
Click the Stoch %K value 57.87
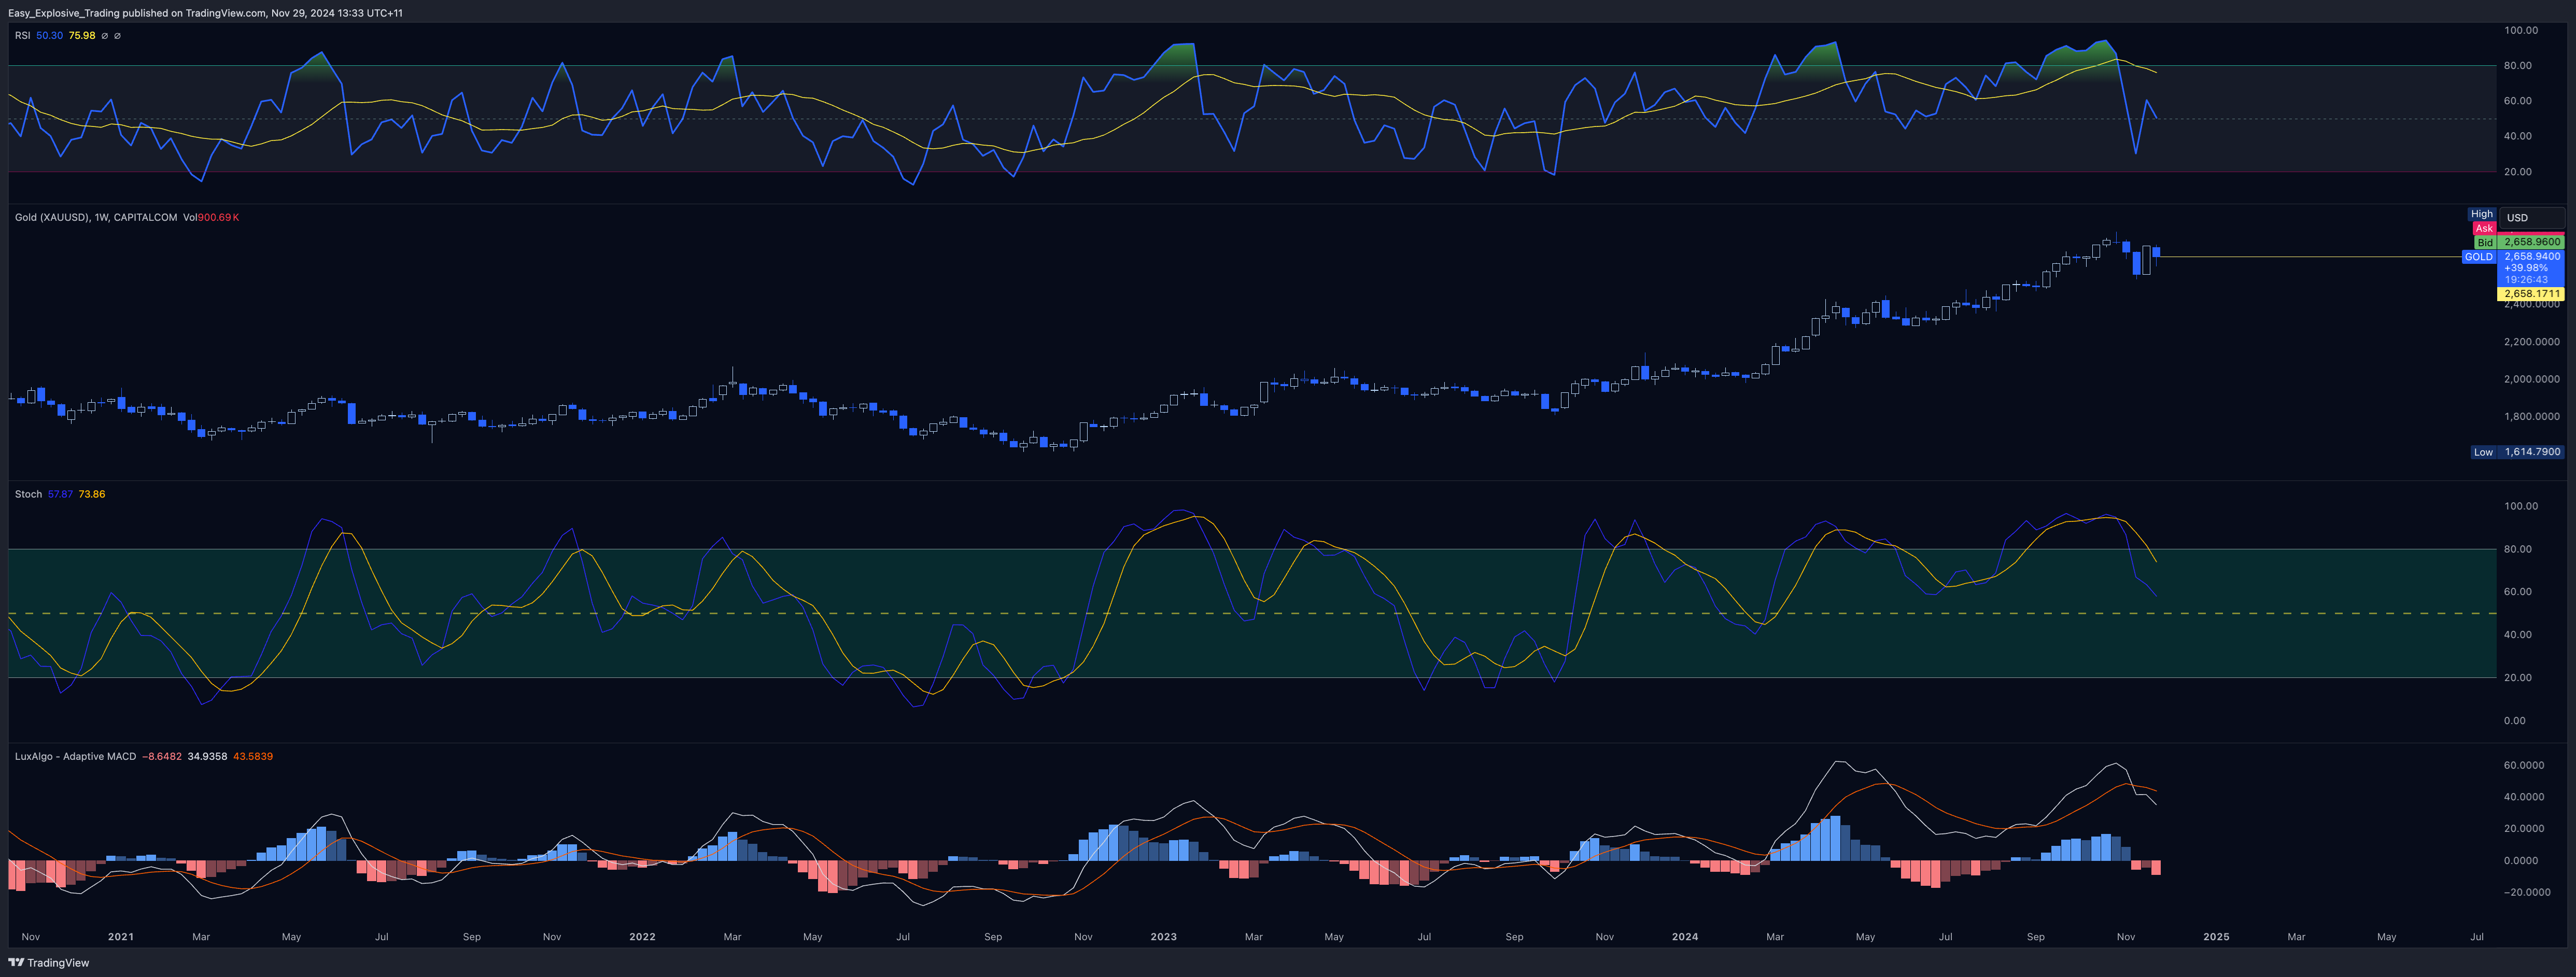pos(60,495)
